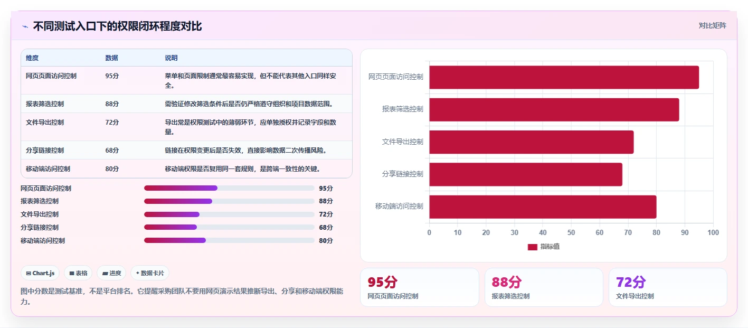This screenshot has width=748, height=328.
Task: Click the description starting 移动端权限是否复用
Action: click(243, 169)
